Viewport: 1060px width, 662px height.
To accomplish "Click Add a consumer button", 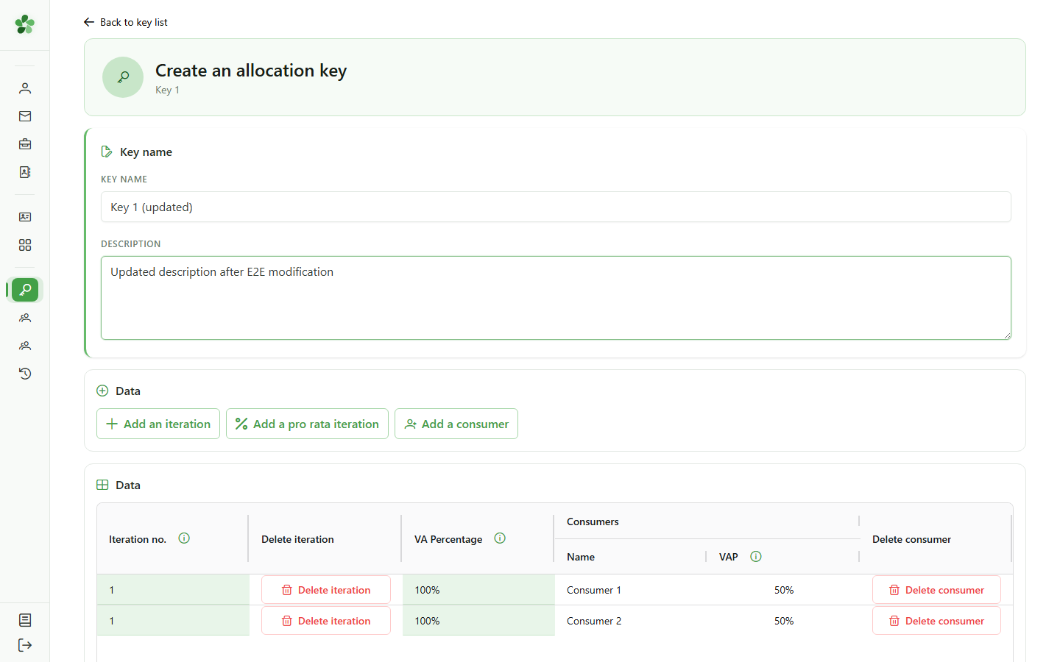I will [x=456, y=424].
